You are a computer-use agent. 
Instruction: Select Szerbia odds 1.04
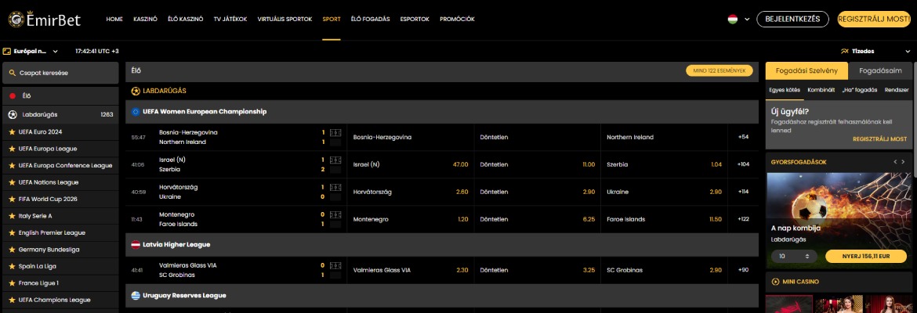665,164
